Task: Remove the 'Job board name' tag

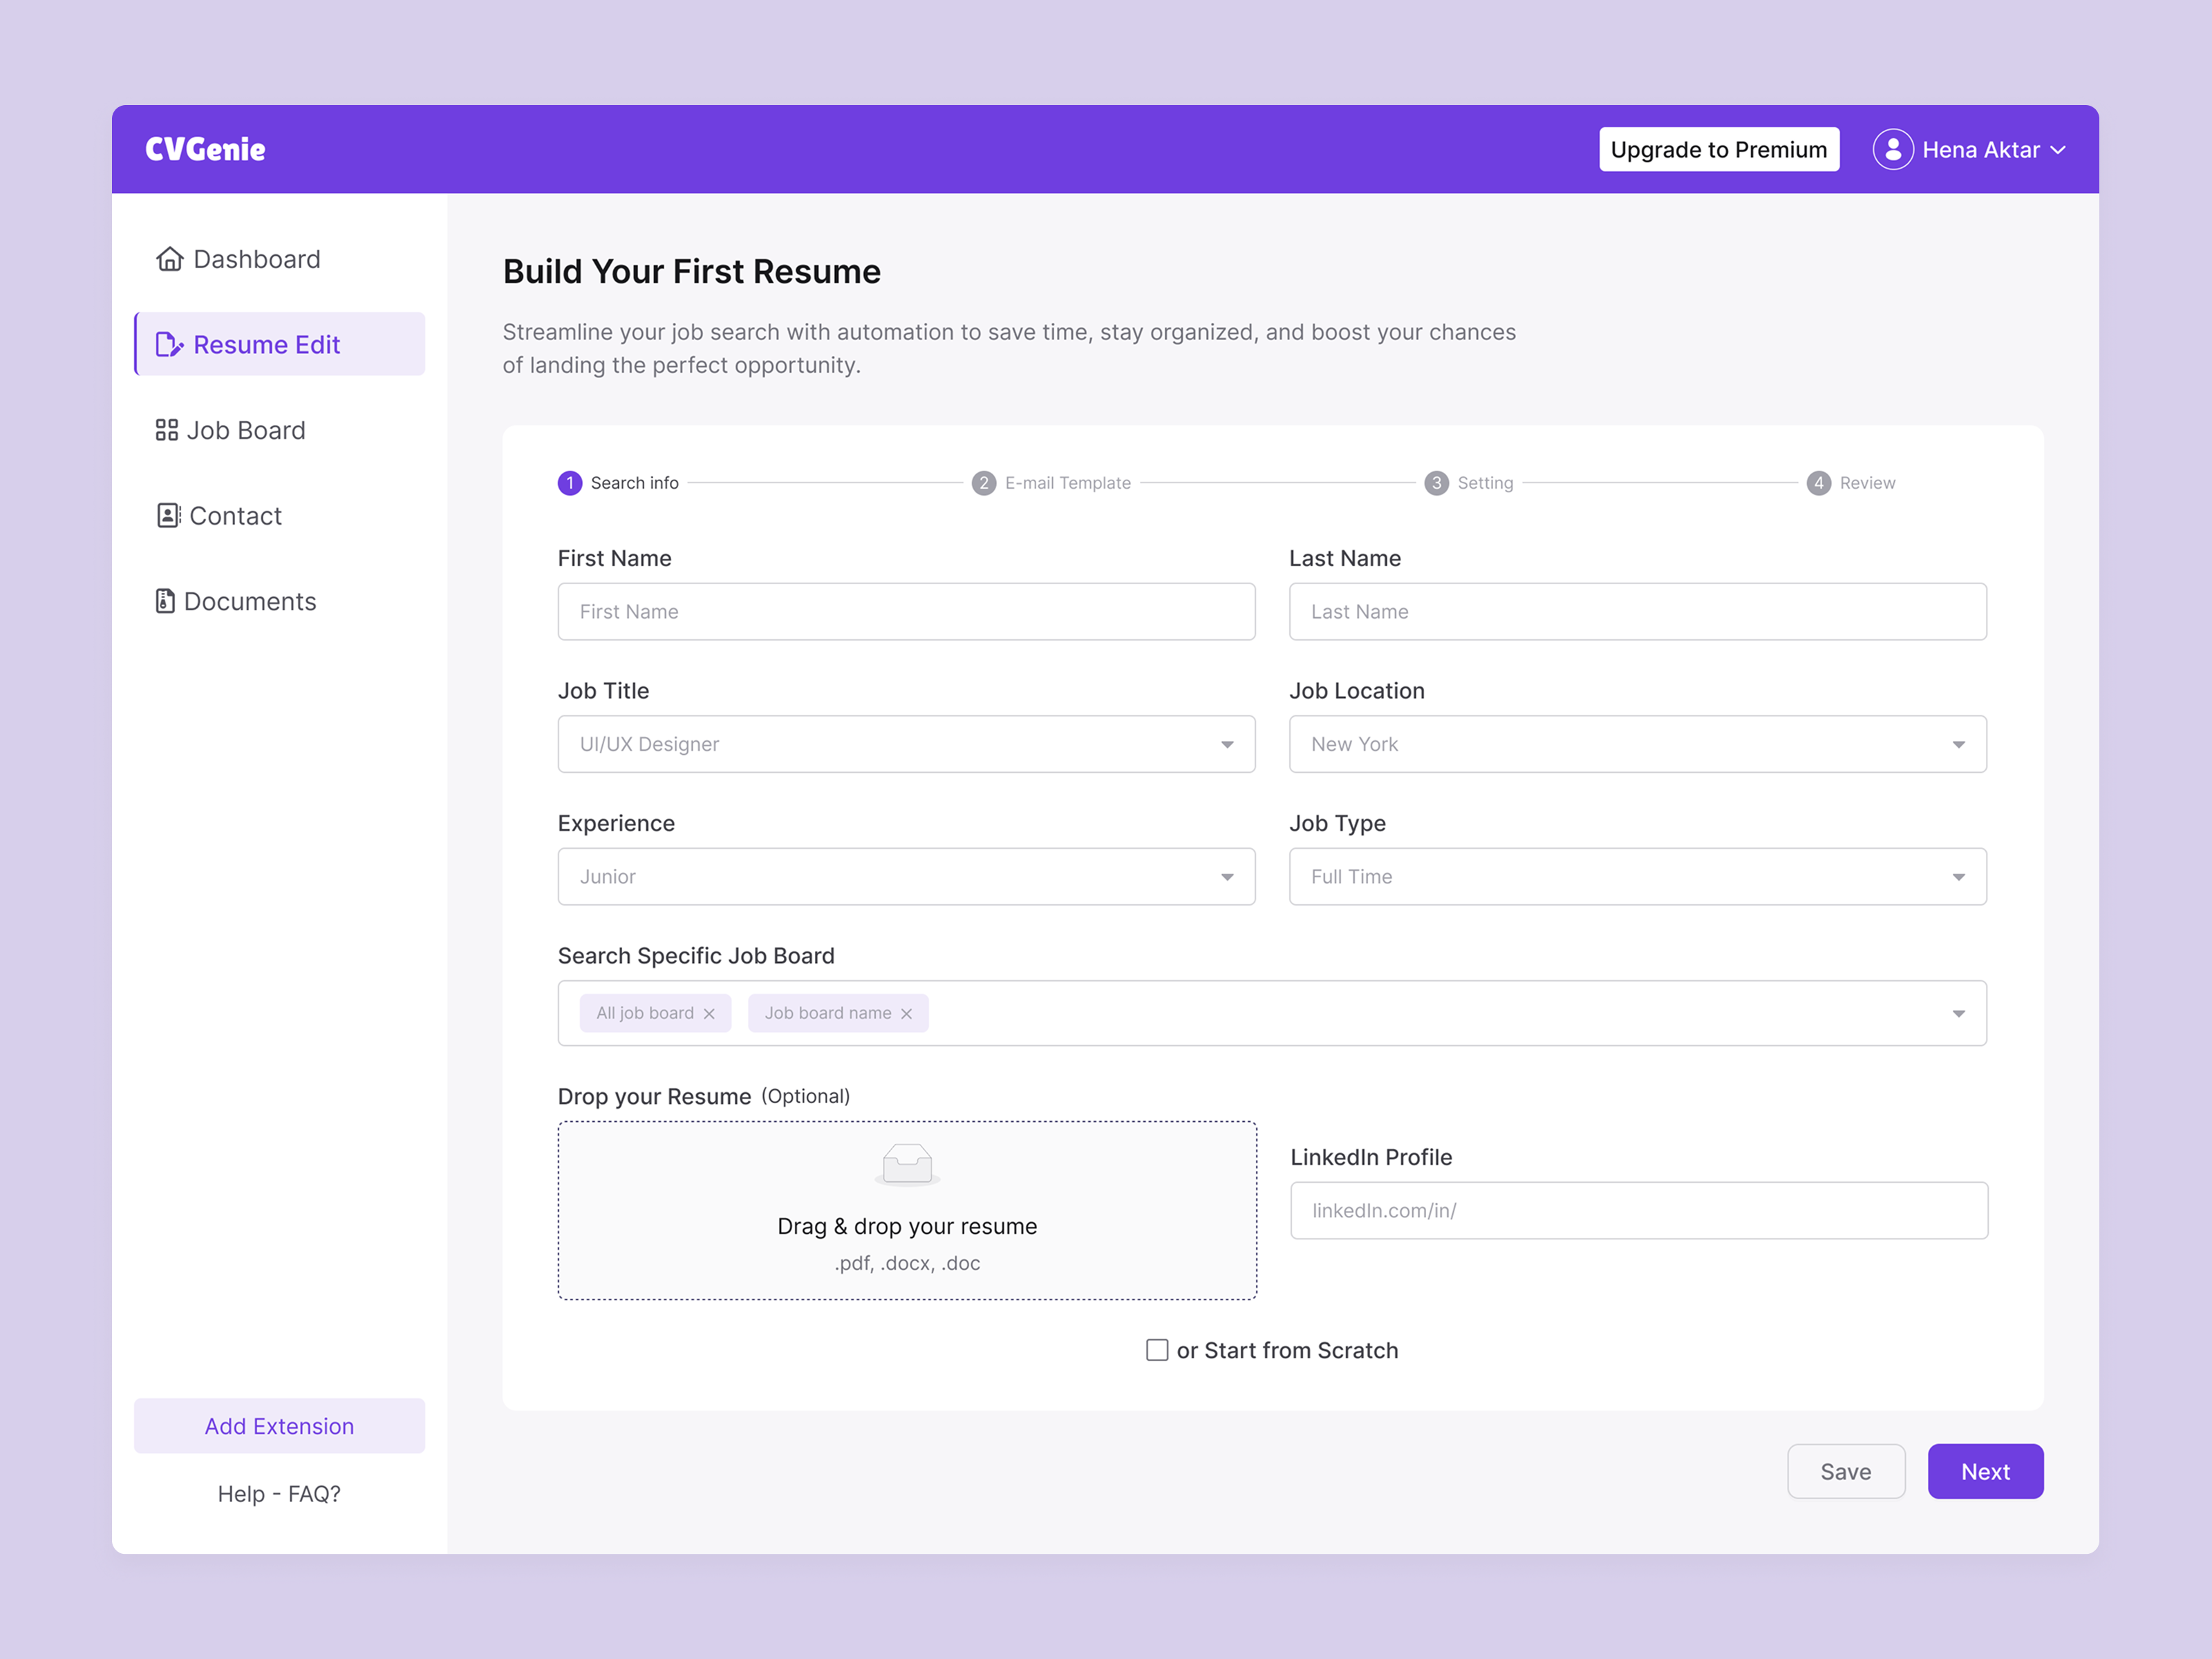Action: 906,1013
